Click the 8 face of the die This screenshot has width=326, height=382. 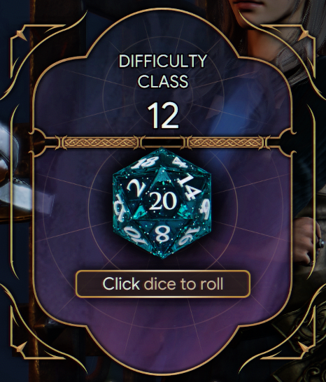(x=162, y=234)
